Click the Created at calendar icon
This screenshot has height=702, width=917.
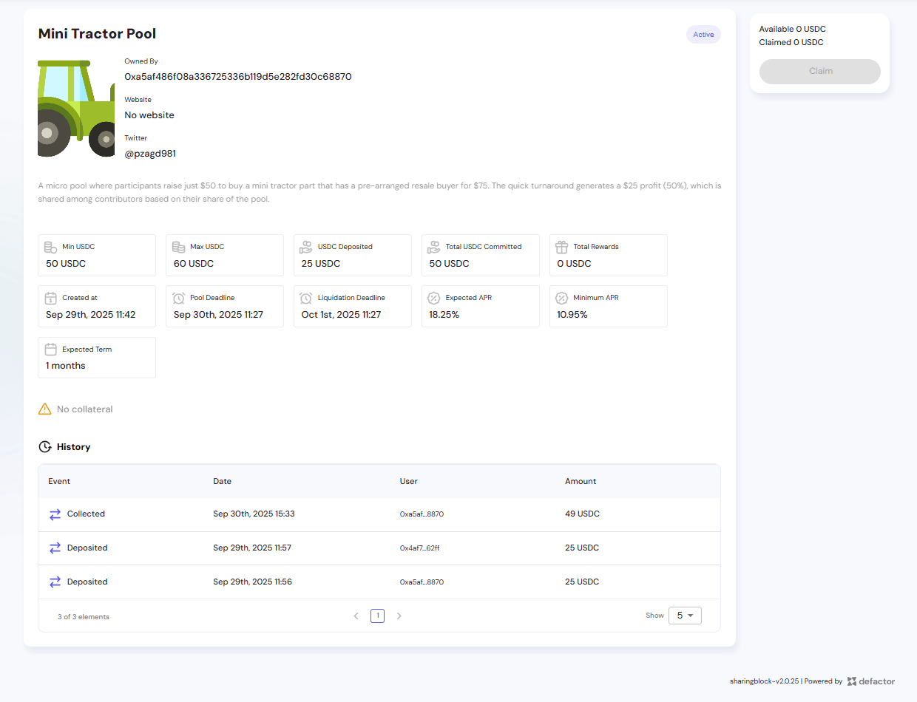[50, 299]
